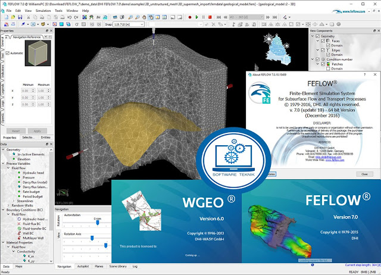Click the green Hydraulic head data icon
Viewport: 381px width, 275px height.
[x=19, y=173]
